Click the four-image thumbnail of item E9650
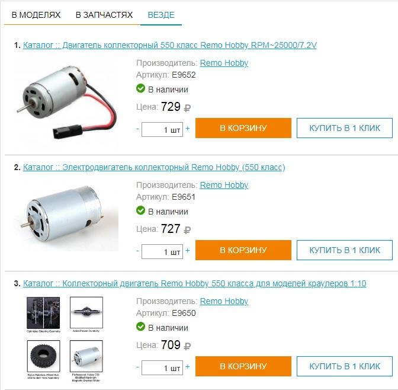398x390 pixels. (65, 340)
